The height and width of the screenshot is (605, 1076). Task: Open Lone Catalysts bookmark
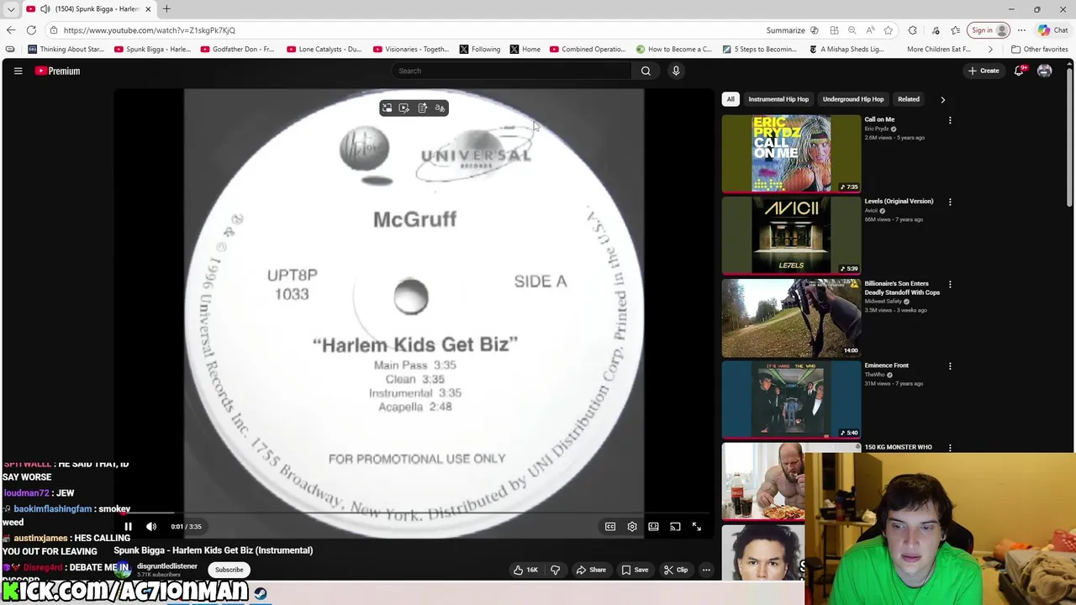[324, 50]
